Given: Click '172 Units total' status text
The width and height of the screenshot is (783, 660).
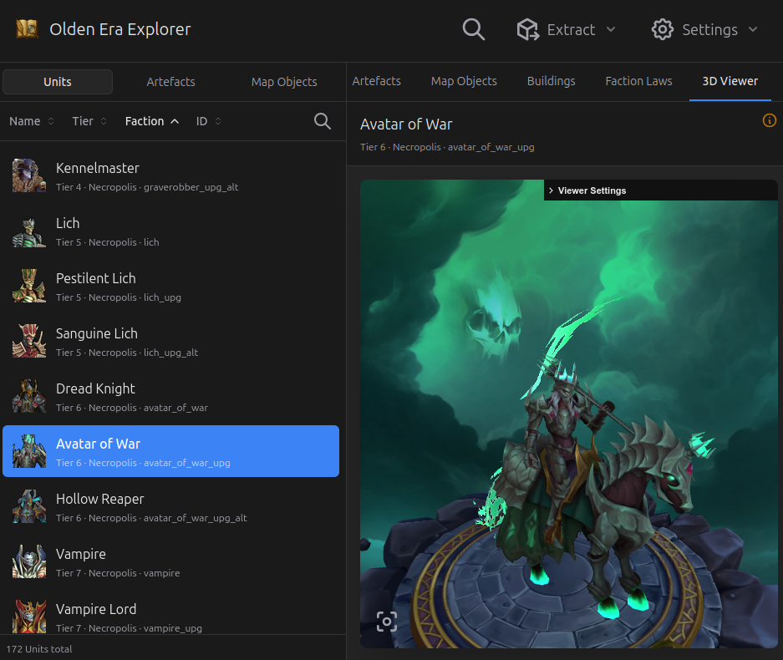Looking at the screenshot, I should coord(39,649).
